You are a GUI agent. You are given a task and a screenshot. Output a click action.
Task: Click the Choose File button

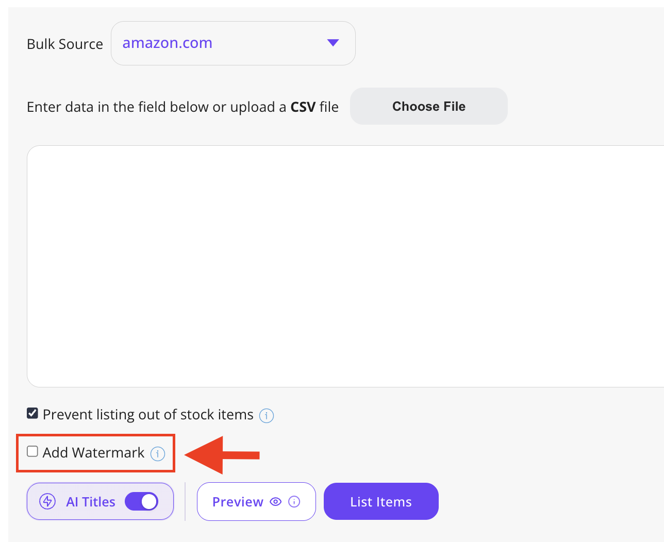pyautogui.click(x=429, y=106)
